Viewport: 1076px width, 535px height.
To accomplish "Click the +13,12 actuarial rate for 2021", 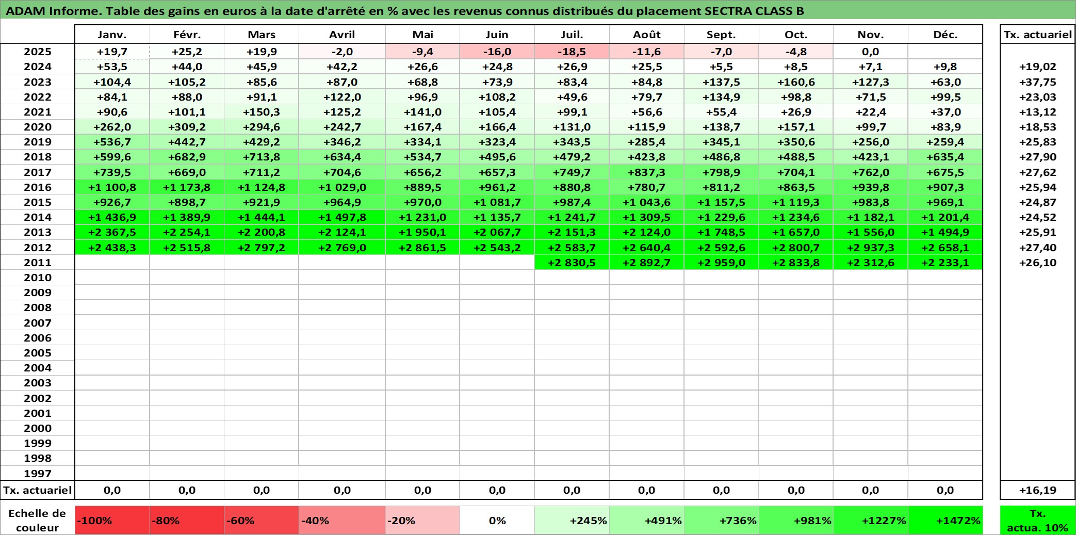I will [1038, 112].
